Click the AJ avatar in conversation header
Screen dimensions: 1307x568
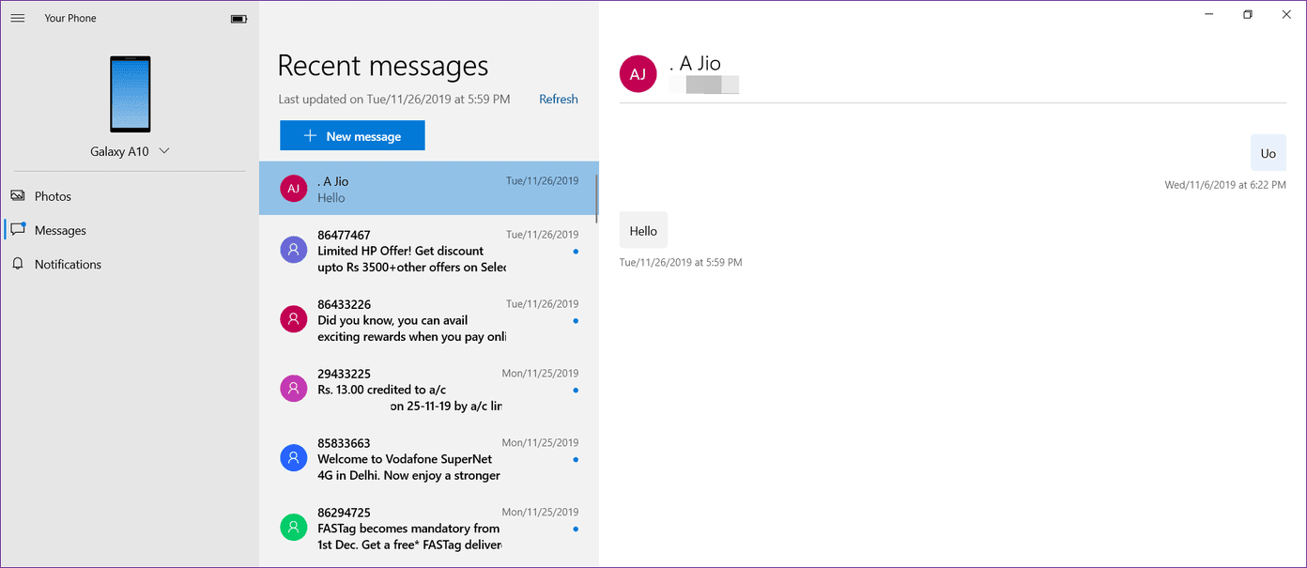638,74
